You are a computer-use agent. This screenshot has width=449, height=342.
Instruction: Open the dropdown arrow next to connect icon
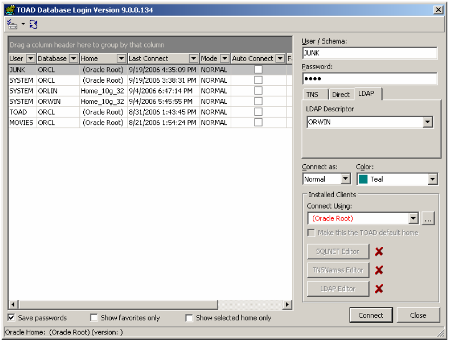(x=23, y=24)
